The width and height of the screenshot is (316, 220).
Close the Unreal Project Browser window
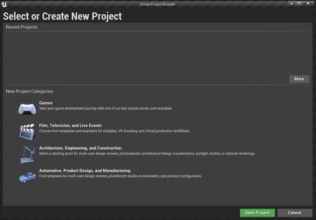[x=308, y=3]
